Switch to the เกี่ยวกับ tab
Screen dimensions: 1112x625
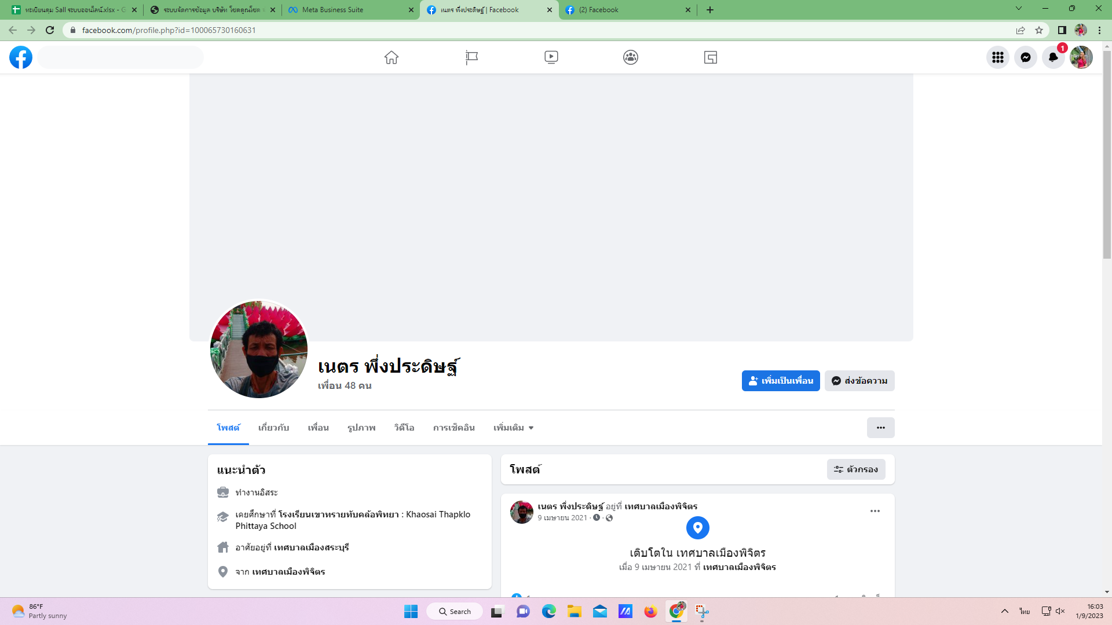(273, 428)
